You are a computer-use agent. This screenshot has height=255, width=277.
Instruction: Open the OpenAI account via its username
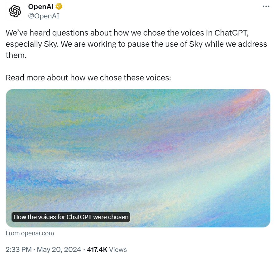(x=44, y=16)
